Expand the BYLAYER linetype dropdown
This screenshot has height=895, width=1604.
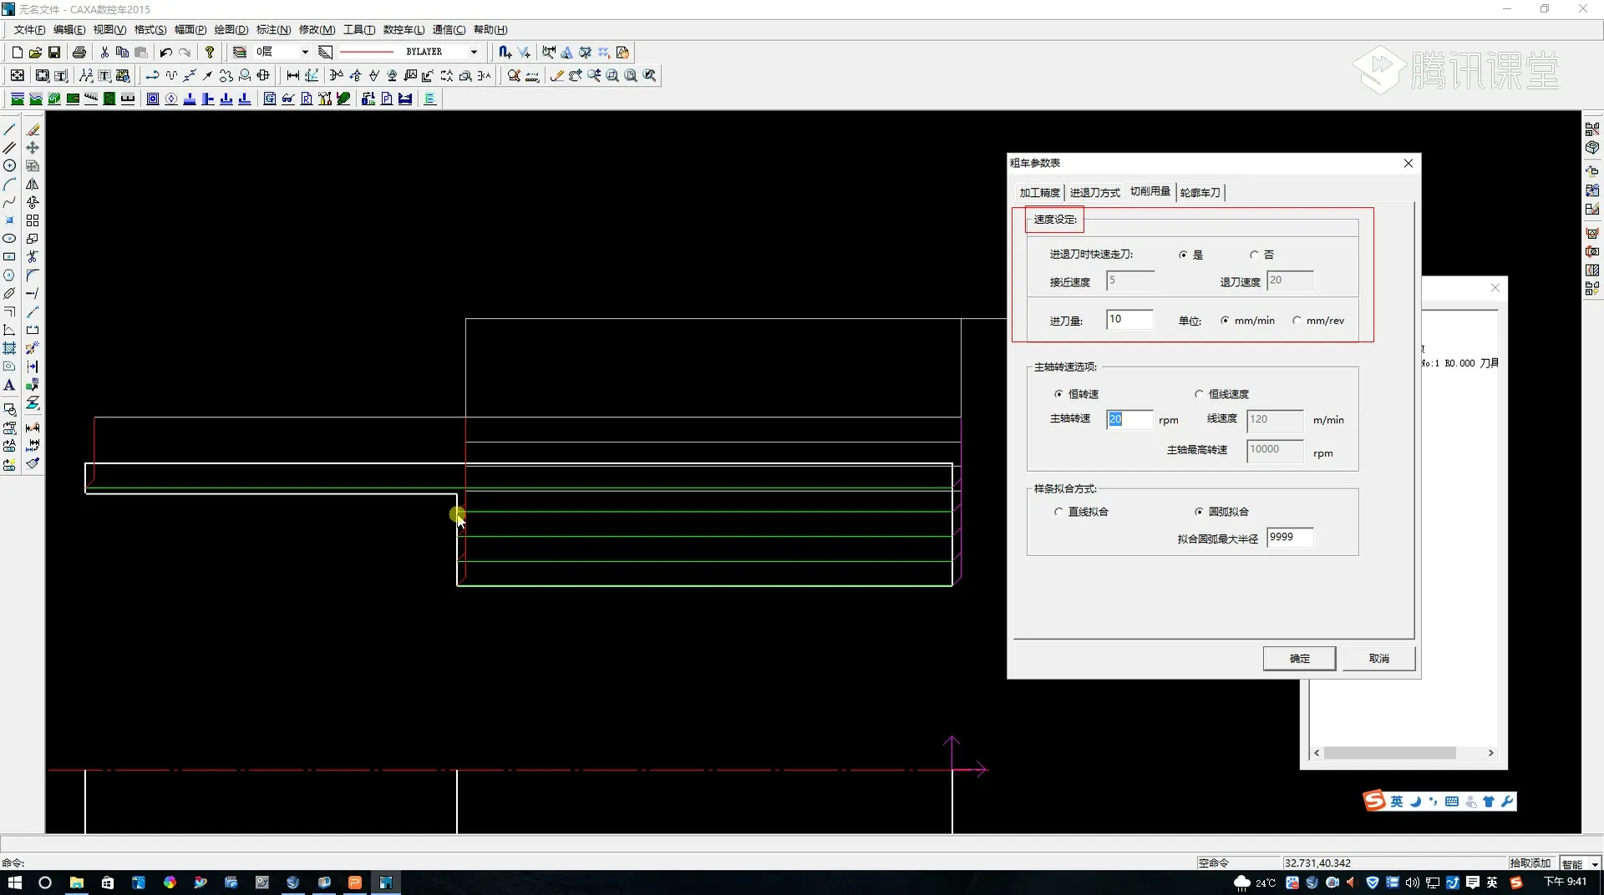point(474,53)
